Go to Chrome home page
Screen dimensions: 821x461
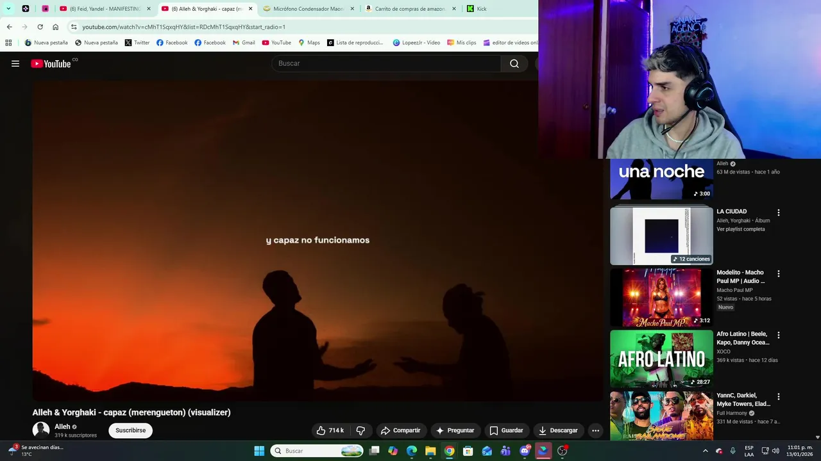[55, 27]
